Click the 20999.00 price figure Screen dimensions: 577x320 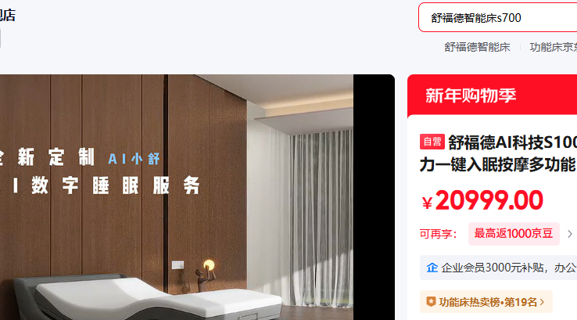pos(489,201)
